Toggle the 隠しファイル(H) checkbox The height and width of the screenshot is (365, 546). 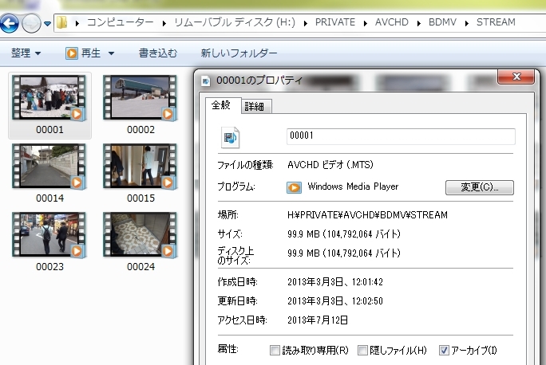(x=362, y=350)
